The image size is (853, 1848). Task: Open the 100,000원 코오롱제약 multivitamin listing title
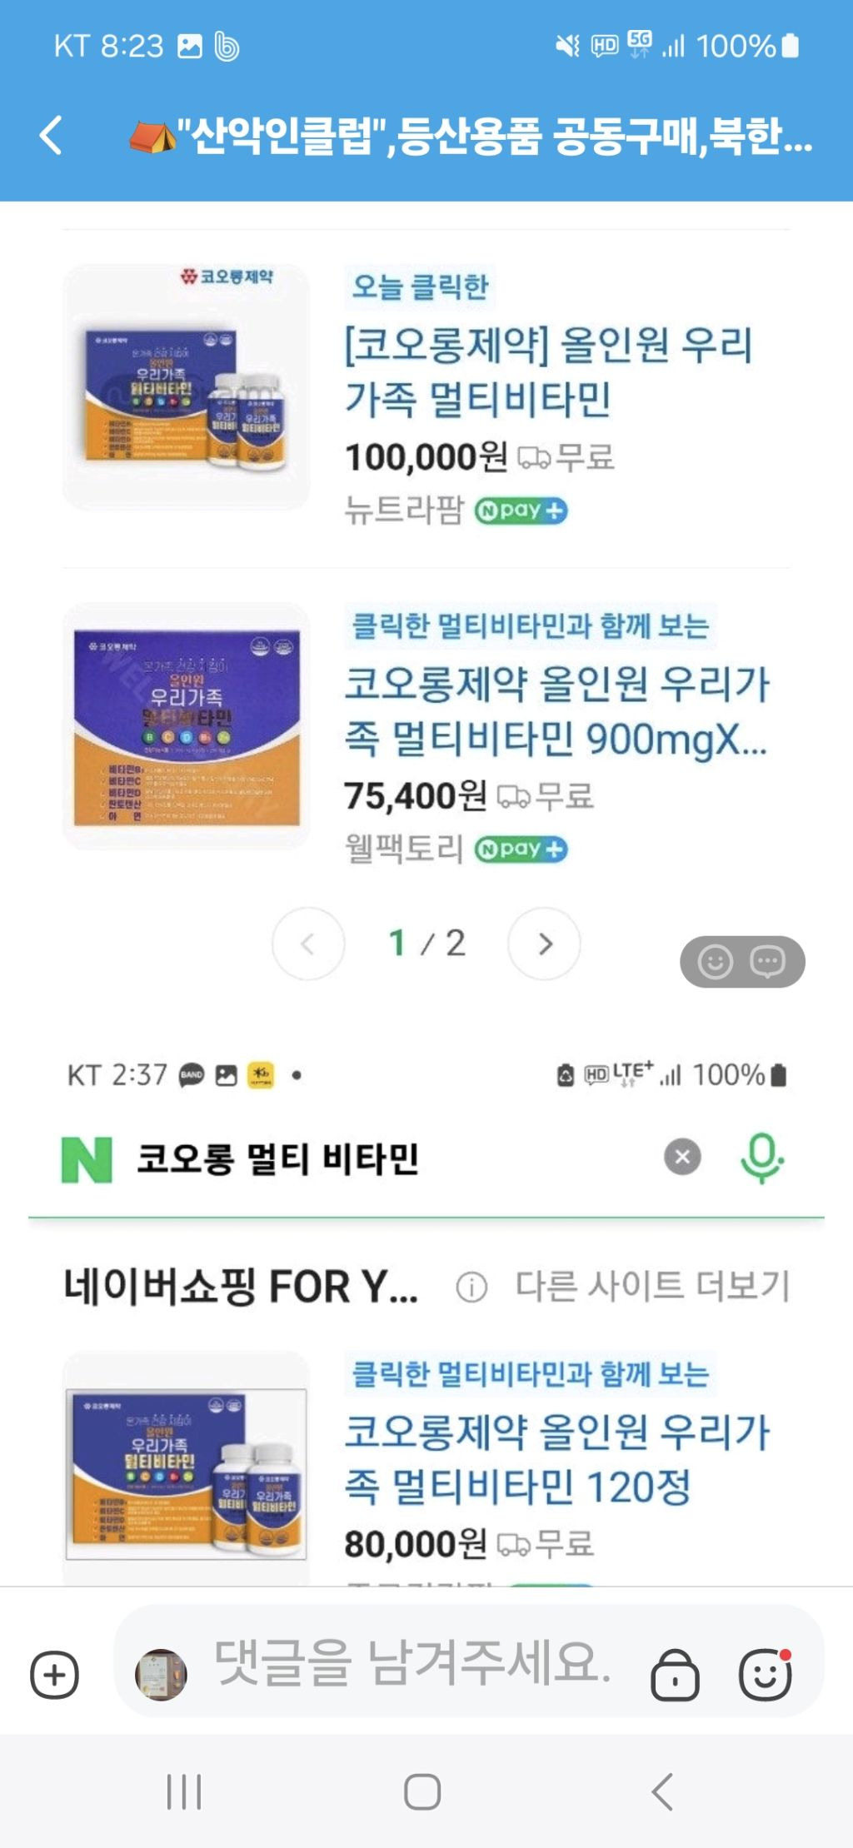pyautogui.click(x=548, y=371)
